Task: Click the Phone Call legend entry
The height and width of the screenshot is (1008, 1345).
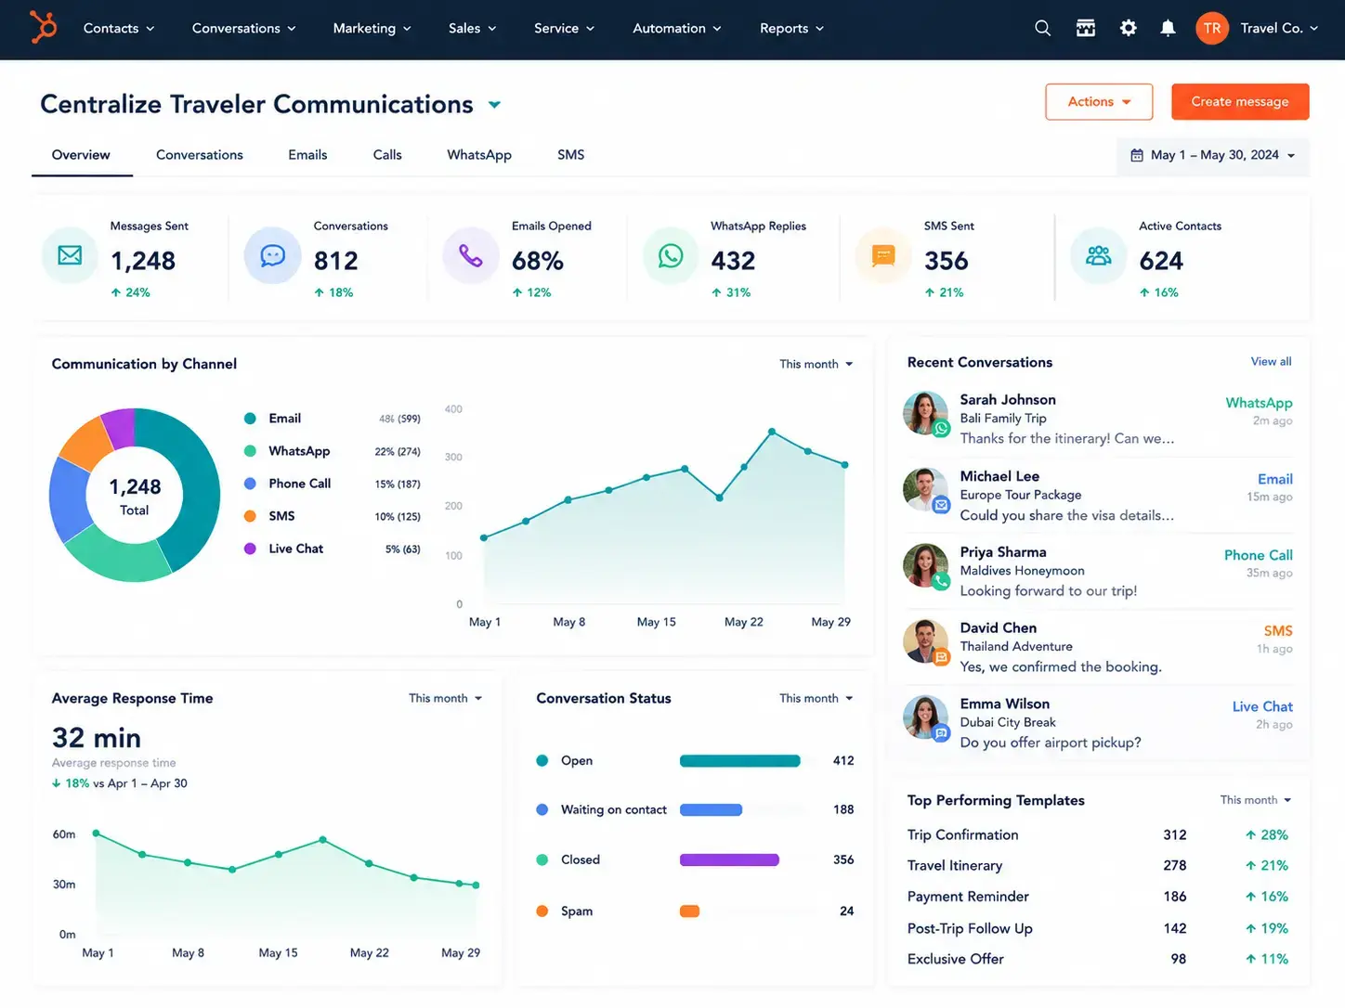Action: click(332, 484)
